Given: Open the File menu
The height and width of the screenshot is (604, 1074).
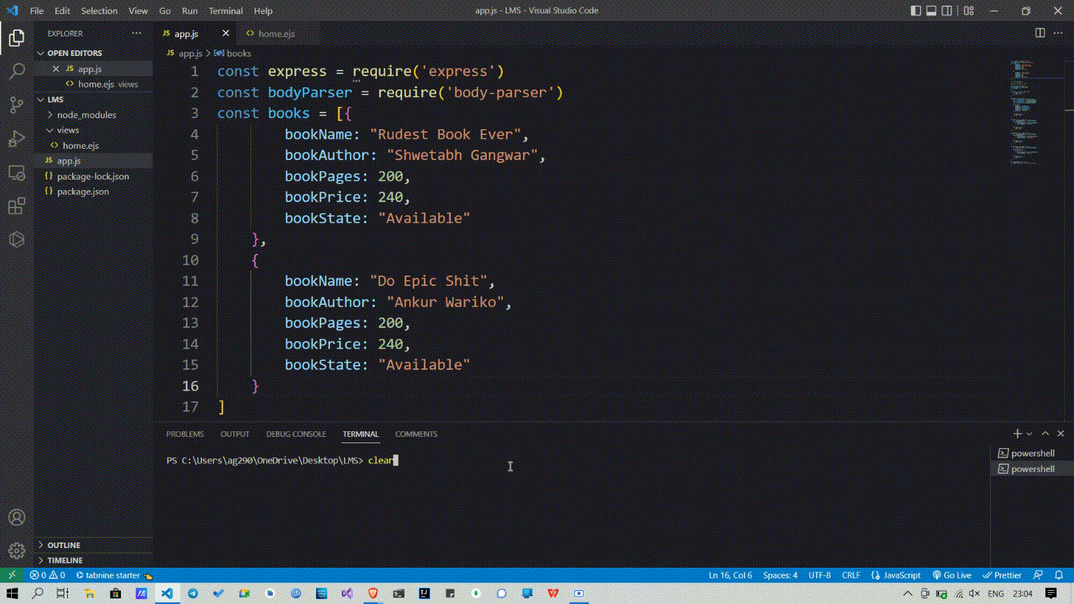Looking at the screenshot, I should (37, 10).
